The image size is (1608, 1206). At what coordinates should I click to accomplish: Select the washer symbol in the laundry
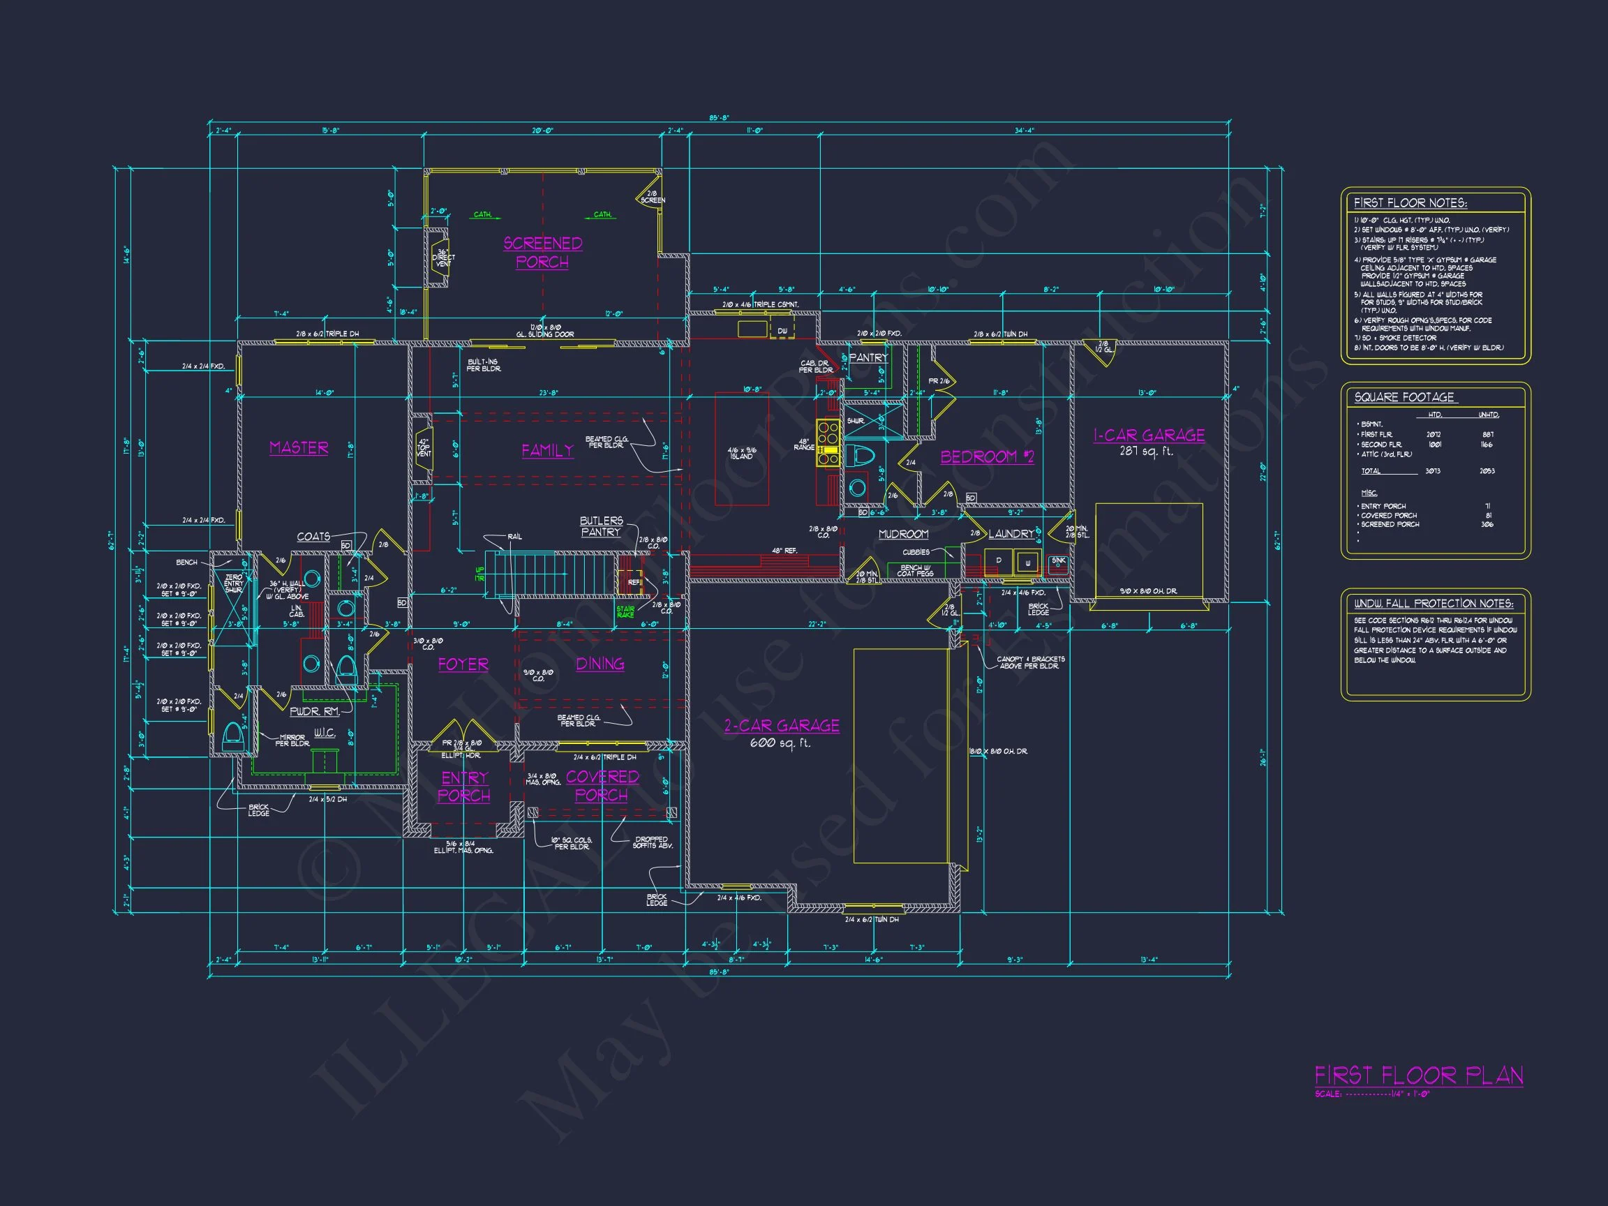pos(1027,563)
